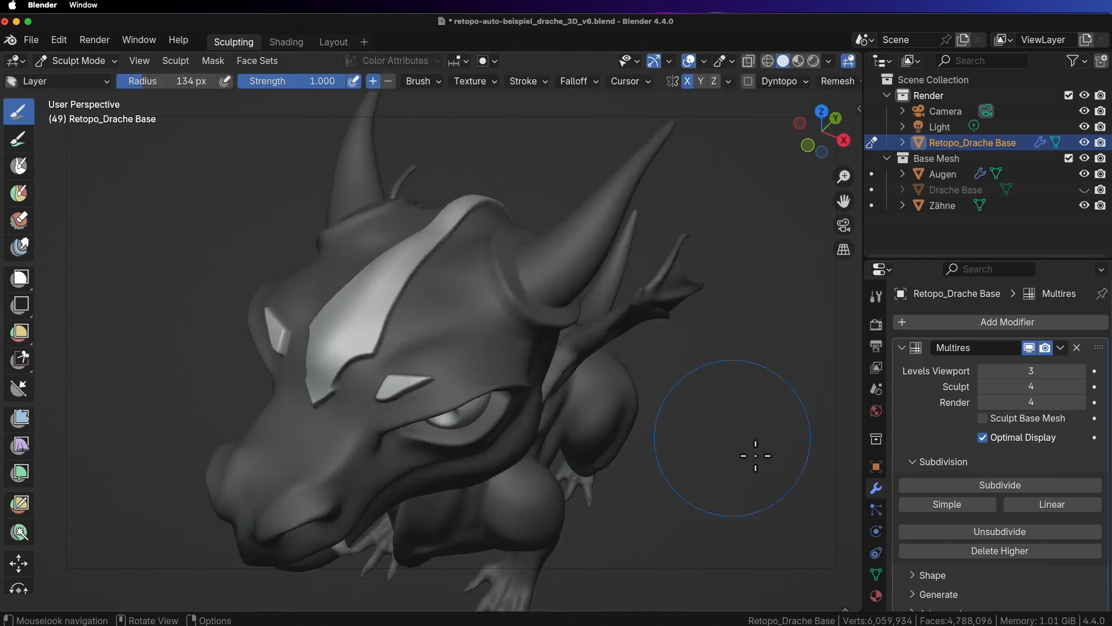
Task: Toggle Multires modifier viewport display icon
Action: (1029, 348)
